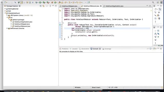Expand the test project node
The image size is (164, 92).
[x=5, y=11]
